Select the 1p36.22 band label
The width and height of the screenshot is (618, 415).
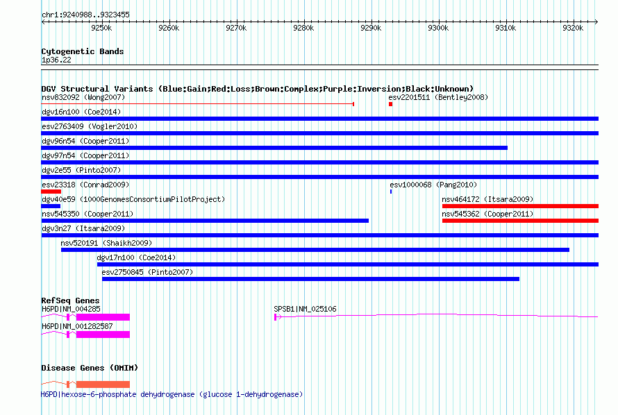coord(56,60)
